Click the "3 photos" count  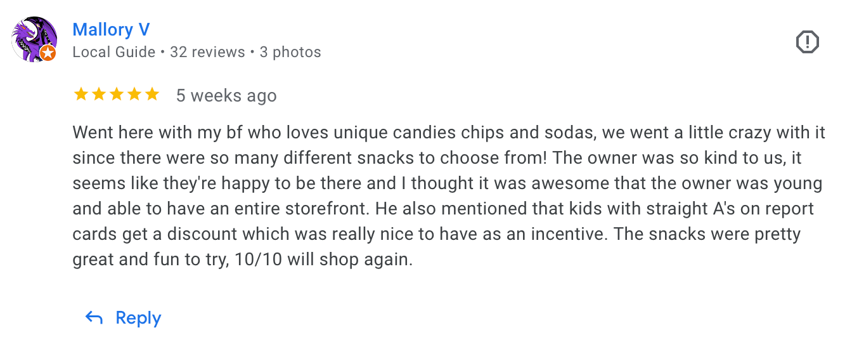click(x=290, y=52)
